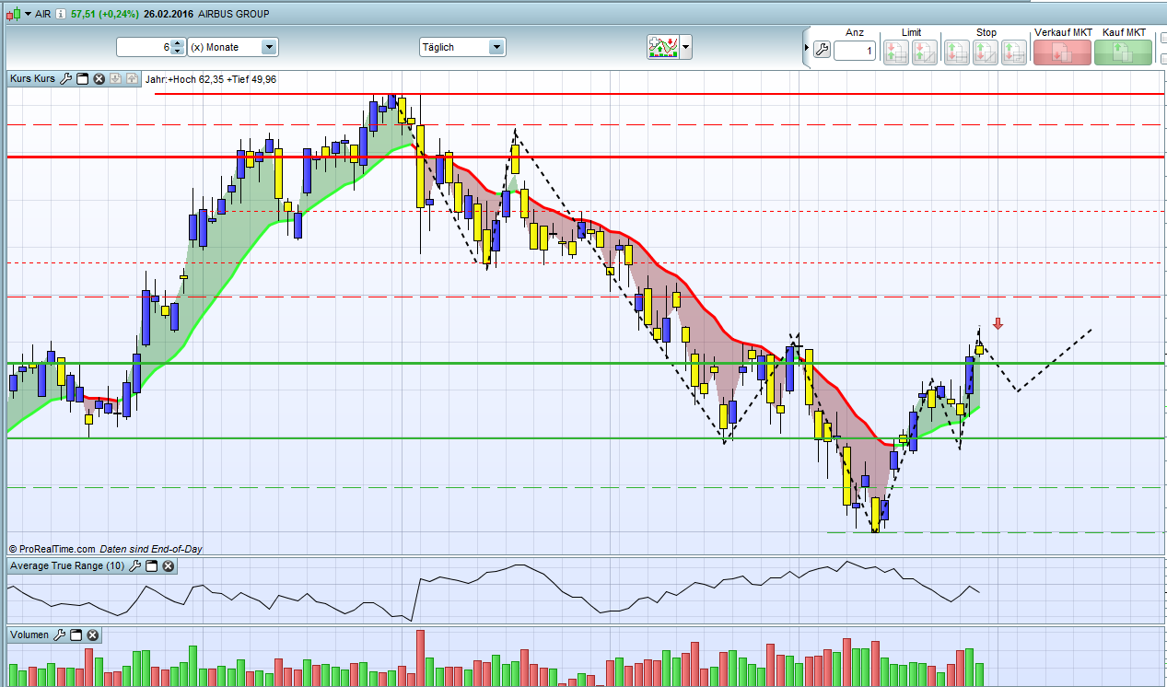The height and width of the screenshot is (687, 1167).
Task: Toggle upper checkbox right of Kauf MKT
Action: pyautogui.click(x=1161, y=38)
